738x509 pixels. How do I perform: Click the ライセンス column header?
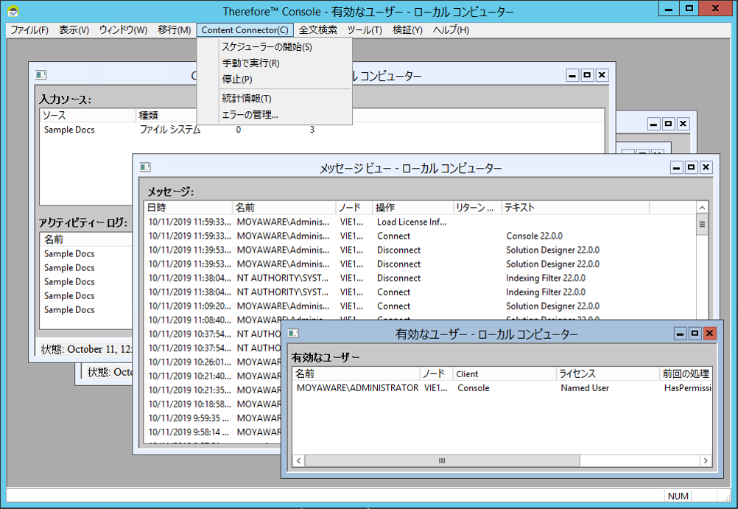click(x=608, y=374)
